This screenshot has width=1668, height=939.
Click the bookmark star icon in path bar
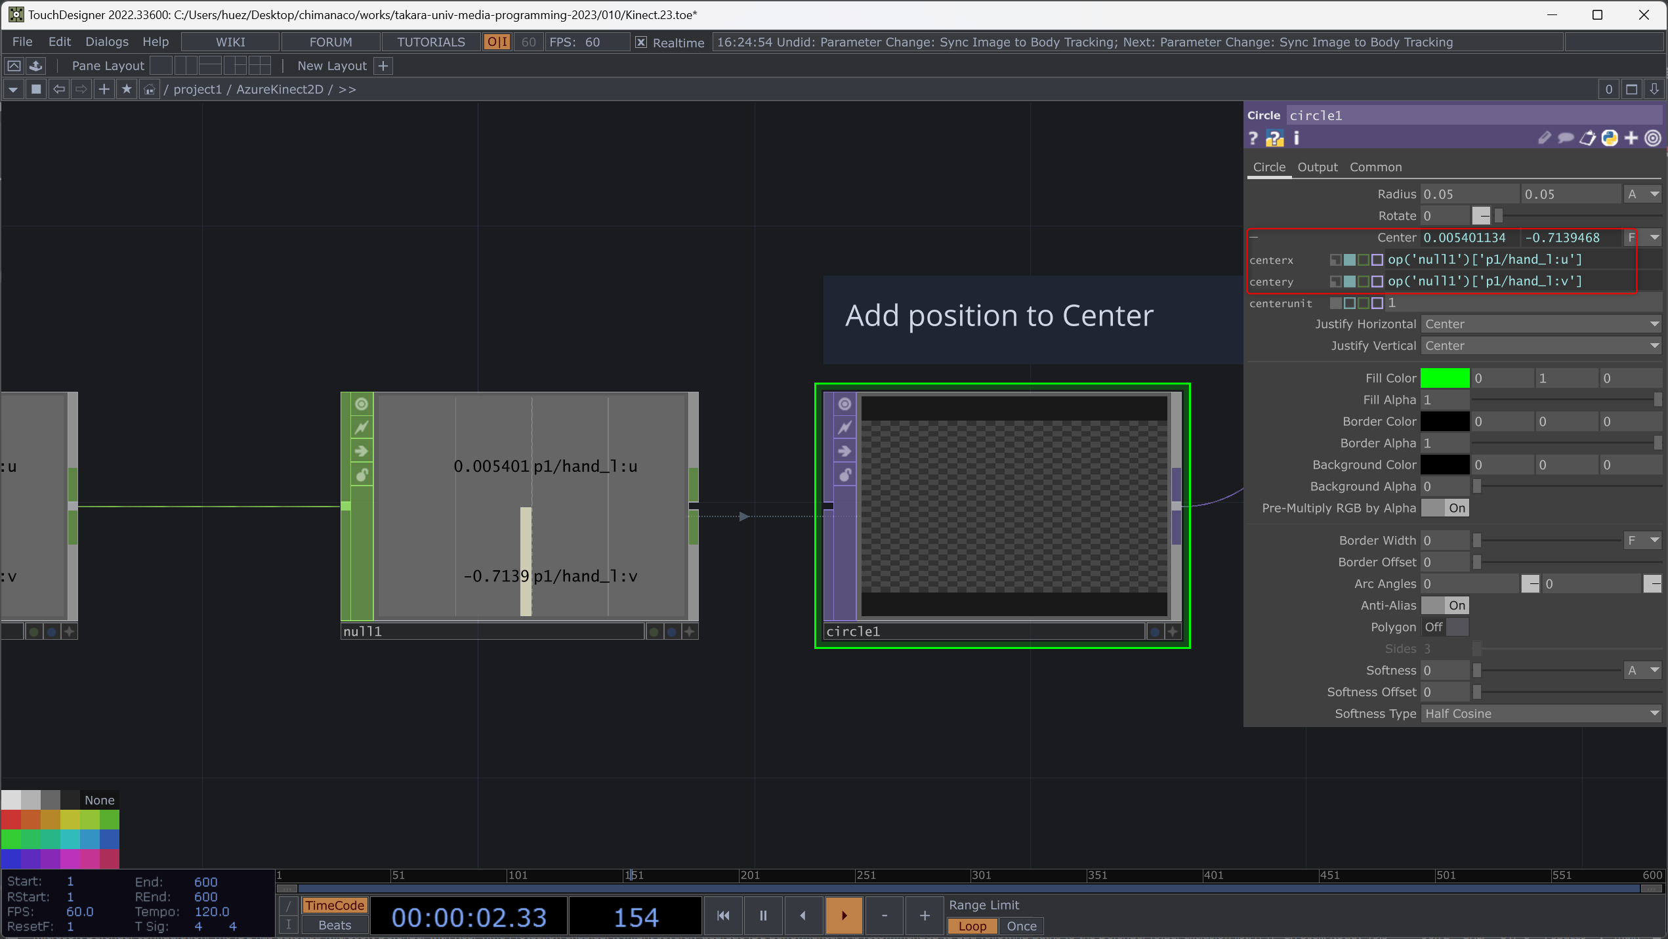point(127,89)
